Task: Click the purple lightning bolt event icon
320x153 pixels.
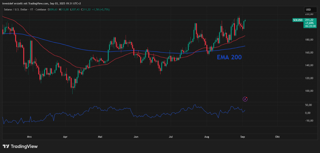Action: (245, 99)
